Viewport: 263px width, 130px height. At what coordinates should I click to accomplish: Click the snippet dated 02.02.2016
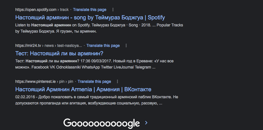97,100
